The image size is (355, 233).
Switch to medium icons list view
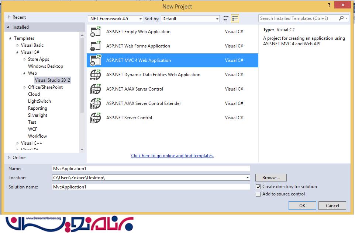tap(235, 18)
